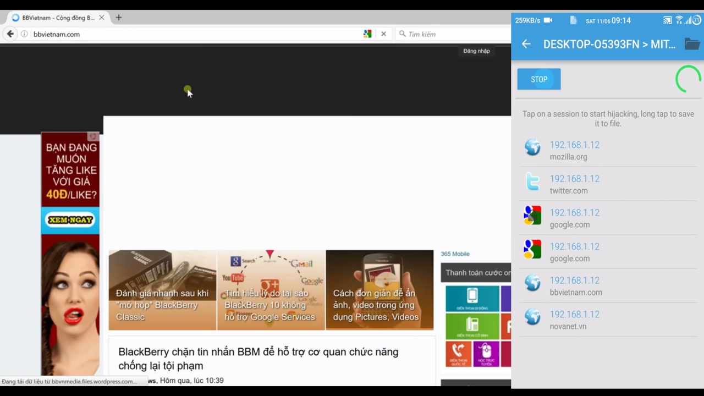This screenshot has width=704, height=396.
Task: Click the search magnifier icon
Action: [x=402, y=34]
